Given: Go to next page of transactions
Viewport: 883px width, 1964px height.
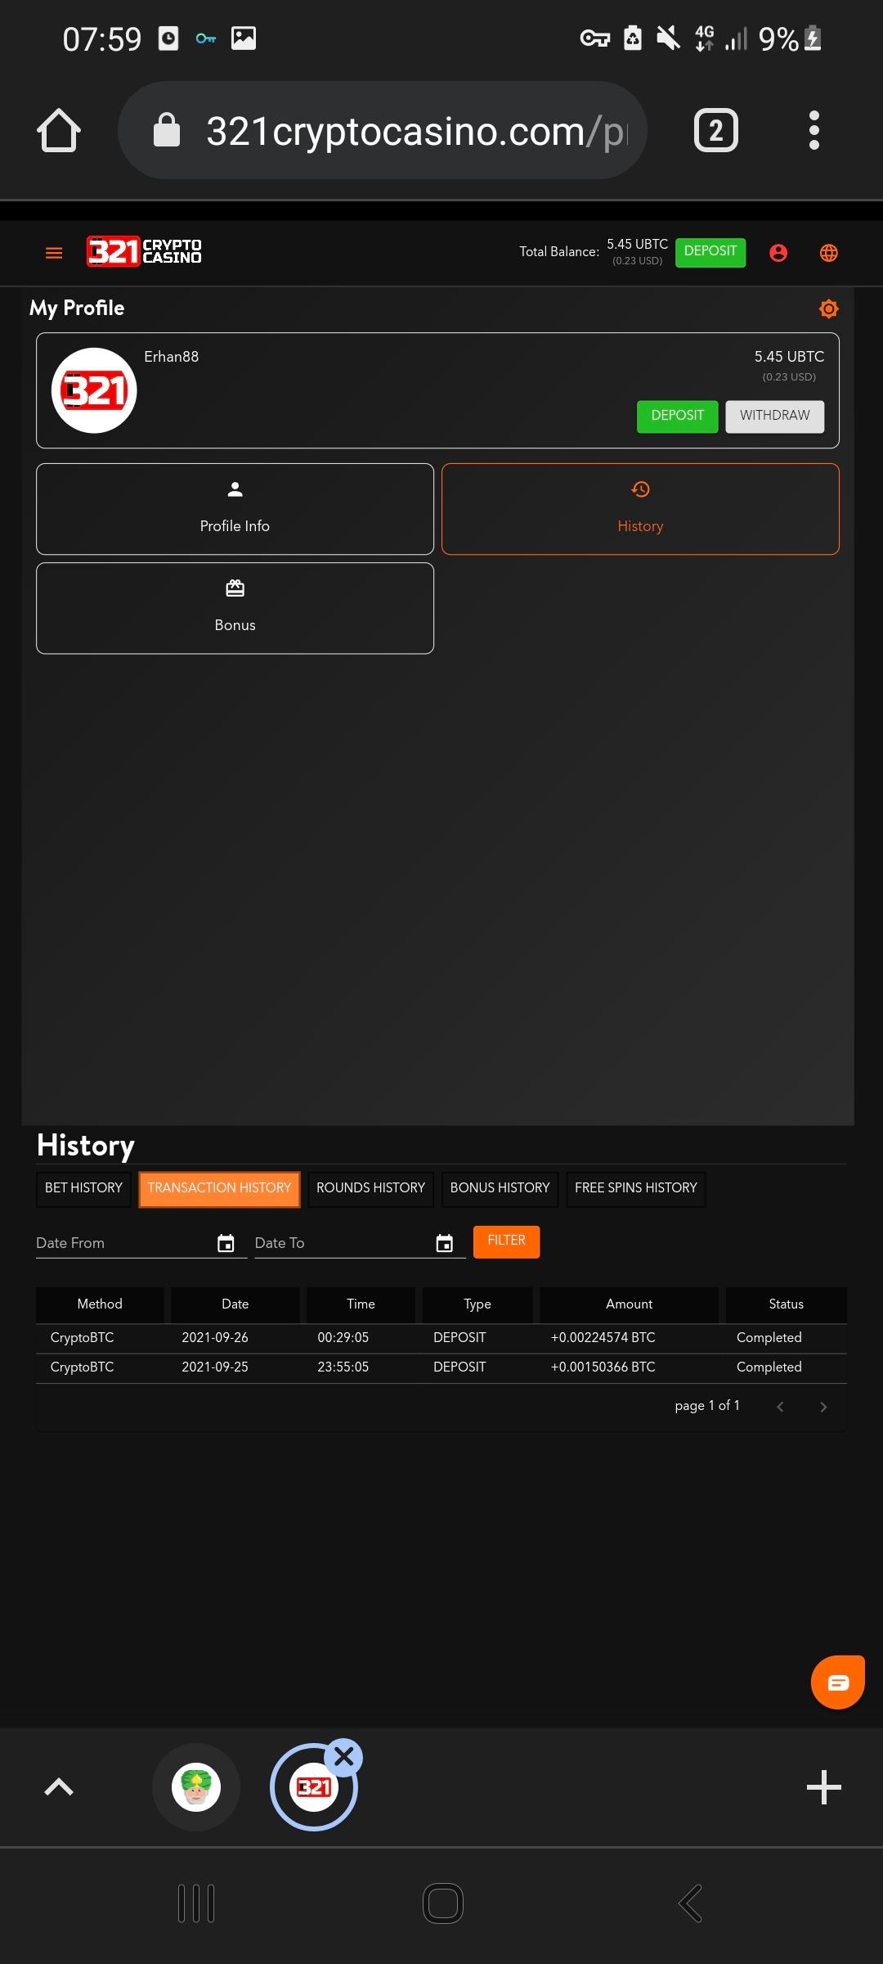Looking at the screenshot, I should pos(823,1407).
